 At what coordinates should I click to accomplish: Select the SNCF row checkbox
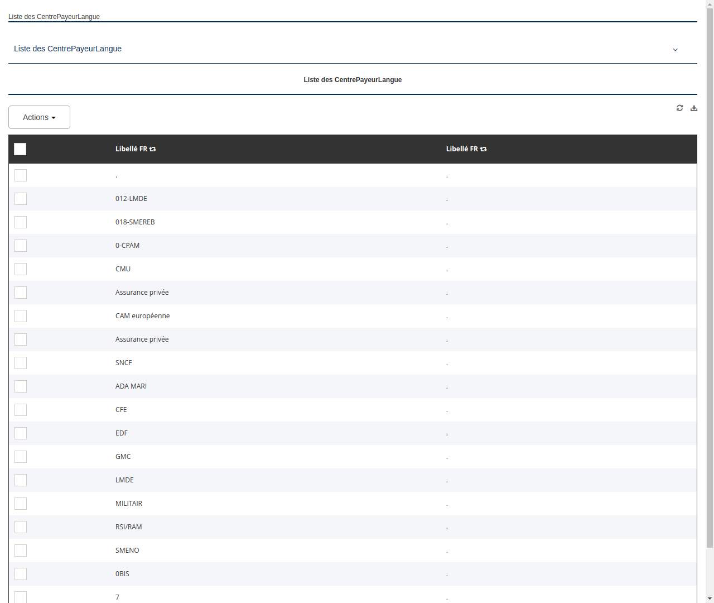[x=20, y=363]
